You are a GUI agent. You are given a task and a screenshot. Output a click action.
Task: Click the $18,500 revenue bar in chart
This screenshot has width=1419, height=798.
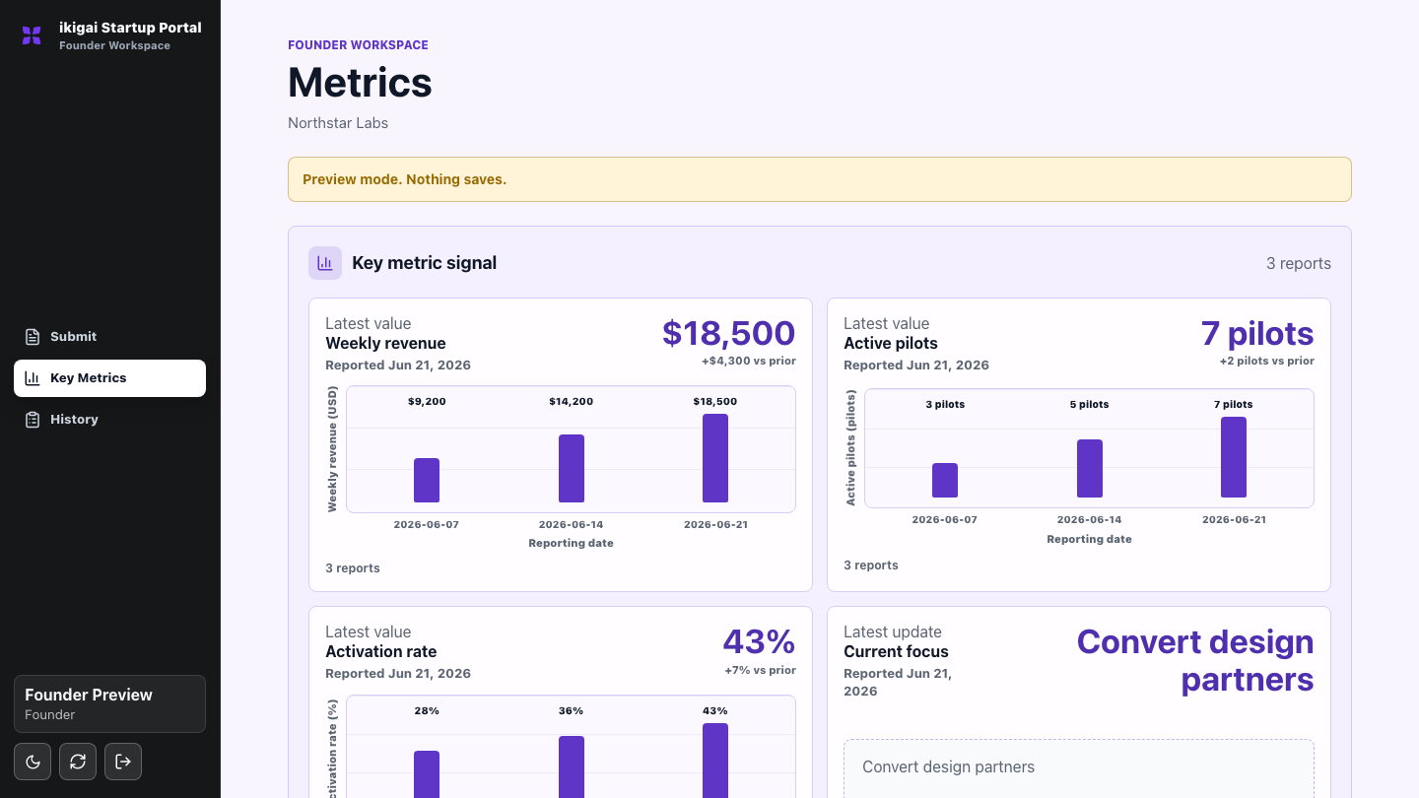pyautogui.click(x=715, y=458)
